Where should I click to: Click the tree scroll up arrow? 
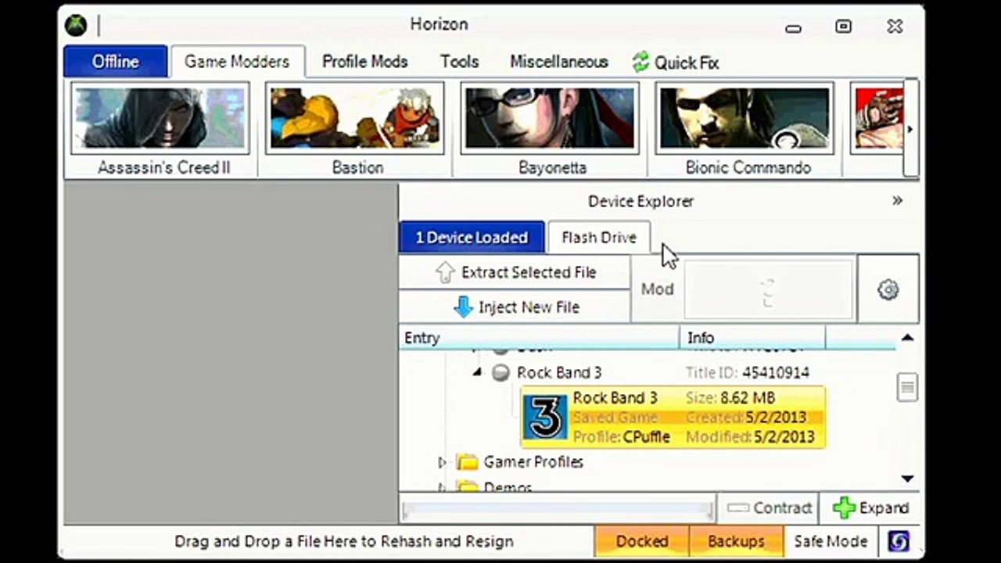[907, 338]
